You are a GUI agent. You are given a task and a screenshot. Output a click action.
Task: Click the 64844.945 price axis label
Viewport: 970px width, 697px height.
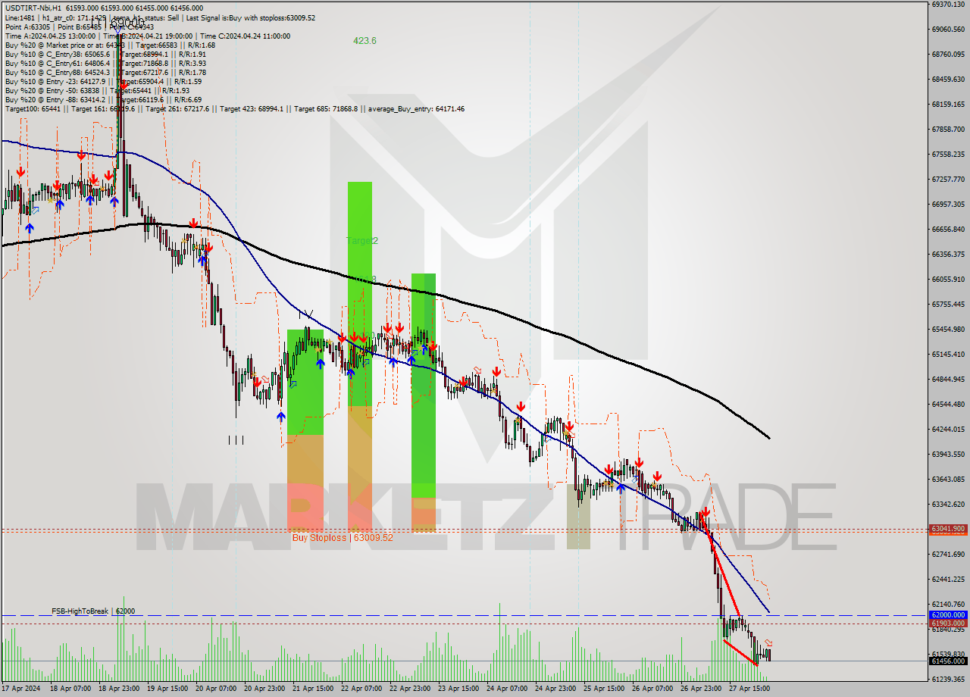click(947, 379)
